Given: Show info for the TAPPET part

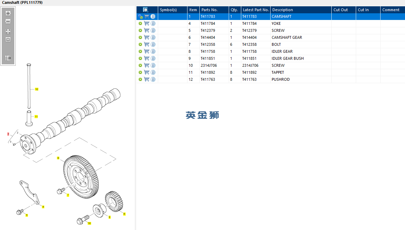Looking at the screenshot, I should 153,72.
